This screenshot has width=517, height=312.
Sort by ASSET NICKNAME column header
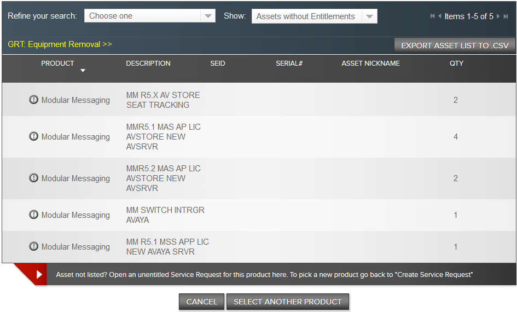tap(370, 63)
